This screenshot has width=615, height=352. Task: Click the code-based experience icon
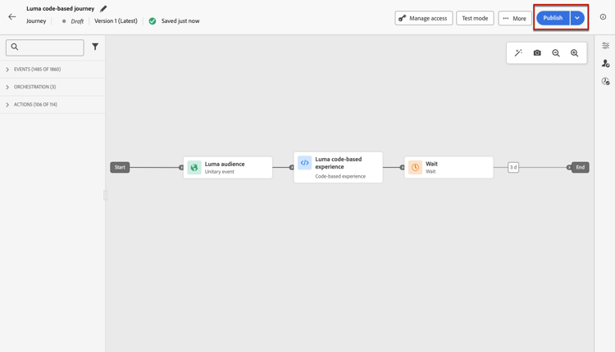point(304,163)
